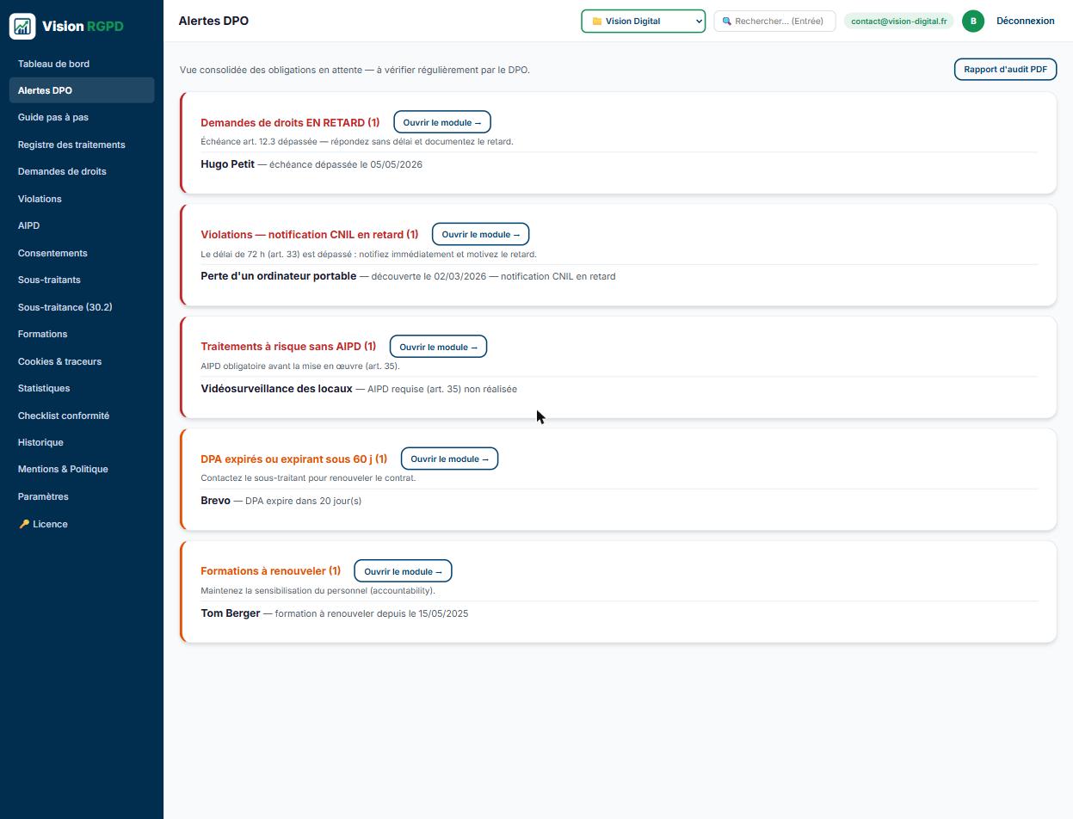Click the key icon beside Licence
The height and width of the screenshot is (819, 1073).
[x=24, y=524]
